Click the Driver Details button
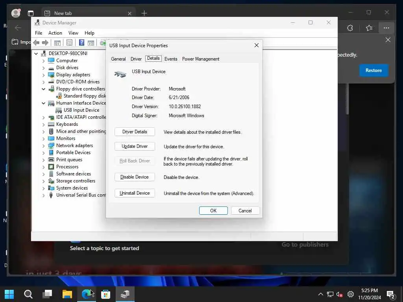 coord(135,132)
